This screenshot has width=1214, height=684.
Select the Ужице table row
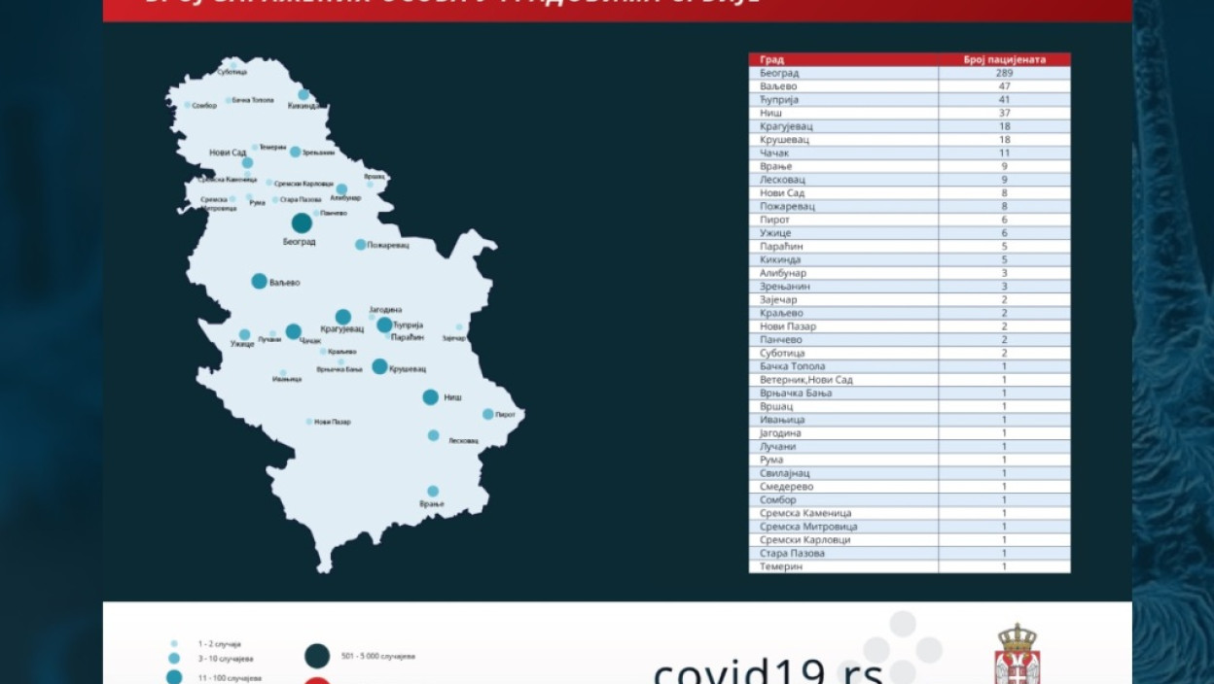click(x=910, y=233)
